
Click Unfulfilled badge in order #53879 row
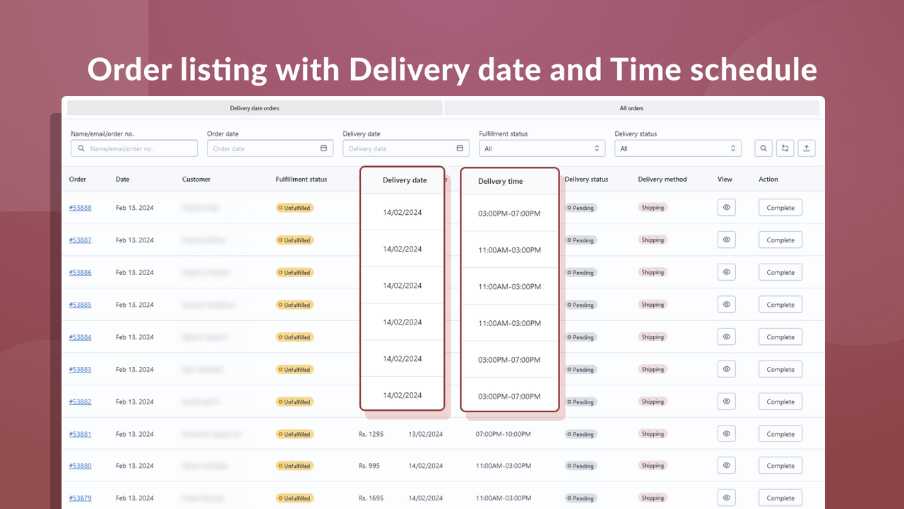pos(295,498)
